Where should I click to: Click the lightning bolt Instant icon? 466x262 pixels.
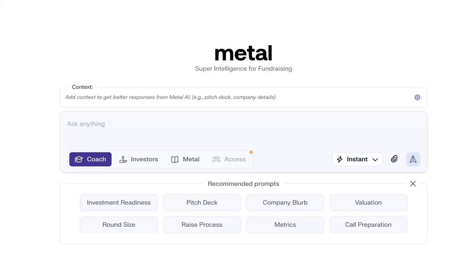click(340, 159)
